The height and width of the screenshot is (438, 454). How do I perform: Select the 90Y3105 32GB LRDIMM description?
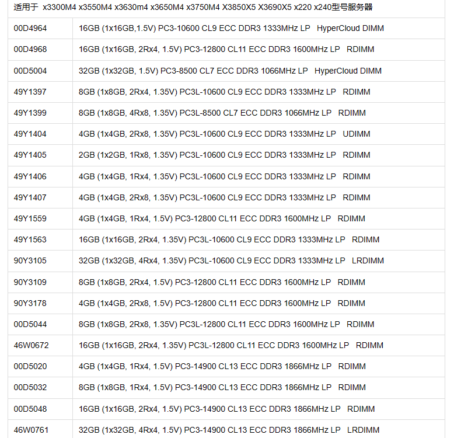(x=231, y=260)
